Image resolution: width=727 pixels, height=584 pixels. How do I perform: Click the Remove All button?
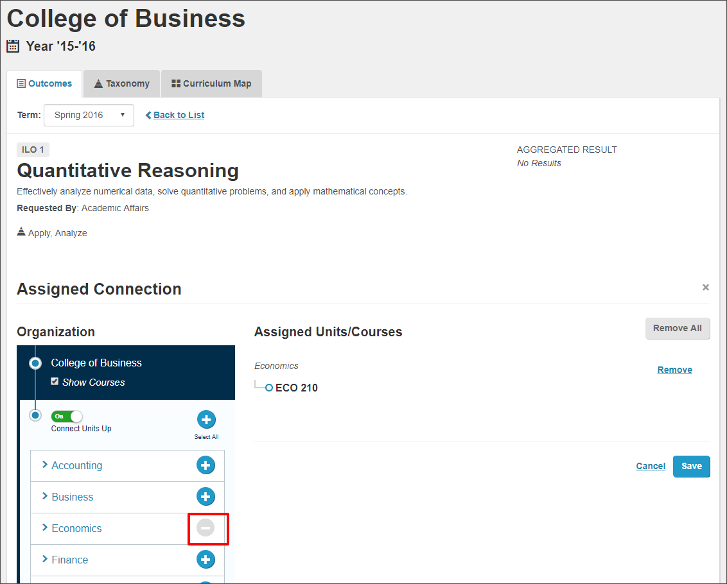click(678, 328)
